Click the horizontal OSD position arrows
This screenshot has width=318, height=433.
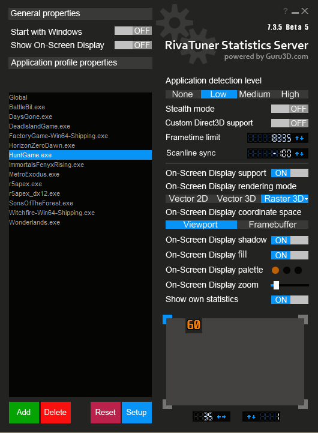click(221, 417)
